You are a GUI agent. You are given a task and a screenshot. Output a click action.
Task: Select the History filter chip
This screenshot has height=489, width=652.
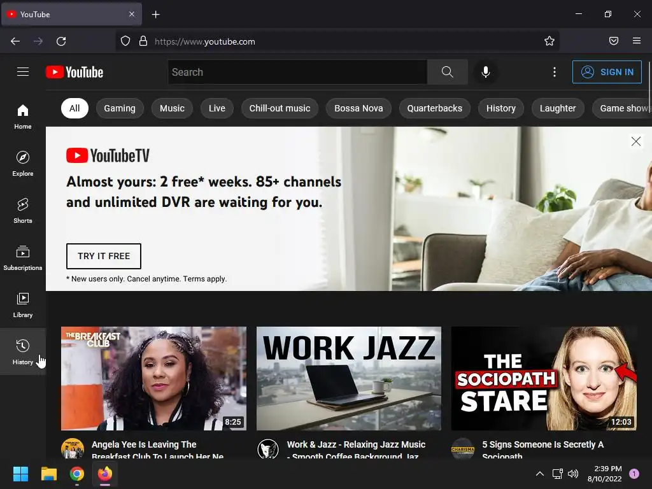pyautogui.click(x=501, y=108)
